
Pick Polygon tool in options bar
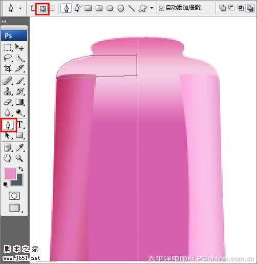pos(121,8)
